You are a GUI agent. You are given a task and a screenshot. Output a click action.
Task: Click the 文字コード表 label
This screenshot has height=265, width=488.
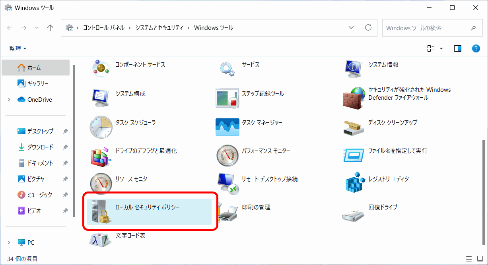click(x=130, y=235)
